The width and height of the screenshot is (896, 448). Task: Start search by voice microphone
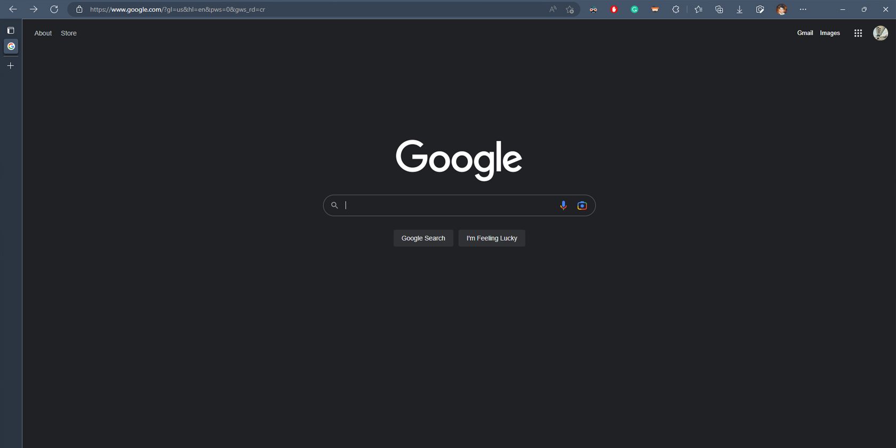pyautogui.click(x=563, y=205)
